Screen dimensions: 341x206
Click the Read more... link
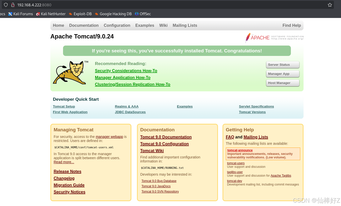[64, 162]
